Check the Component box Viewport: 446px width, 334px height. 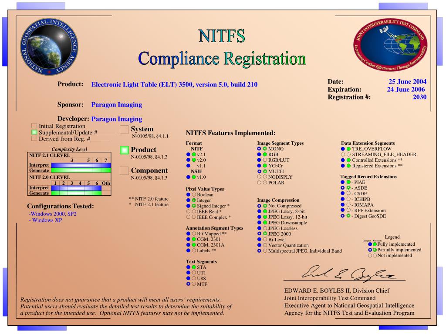[124, 170]
